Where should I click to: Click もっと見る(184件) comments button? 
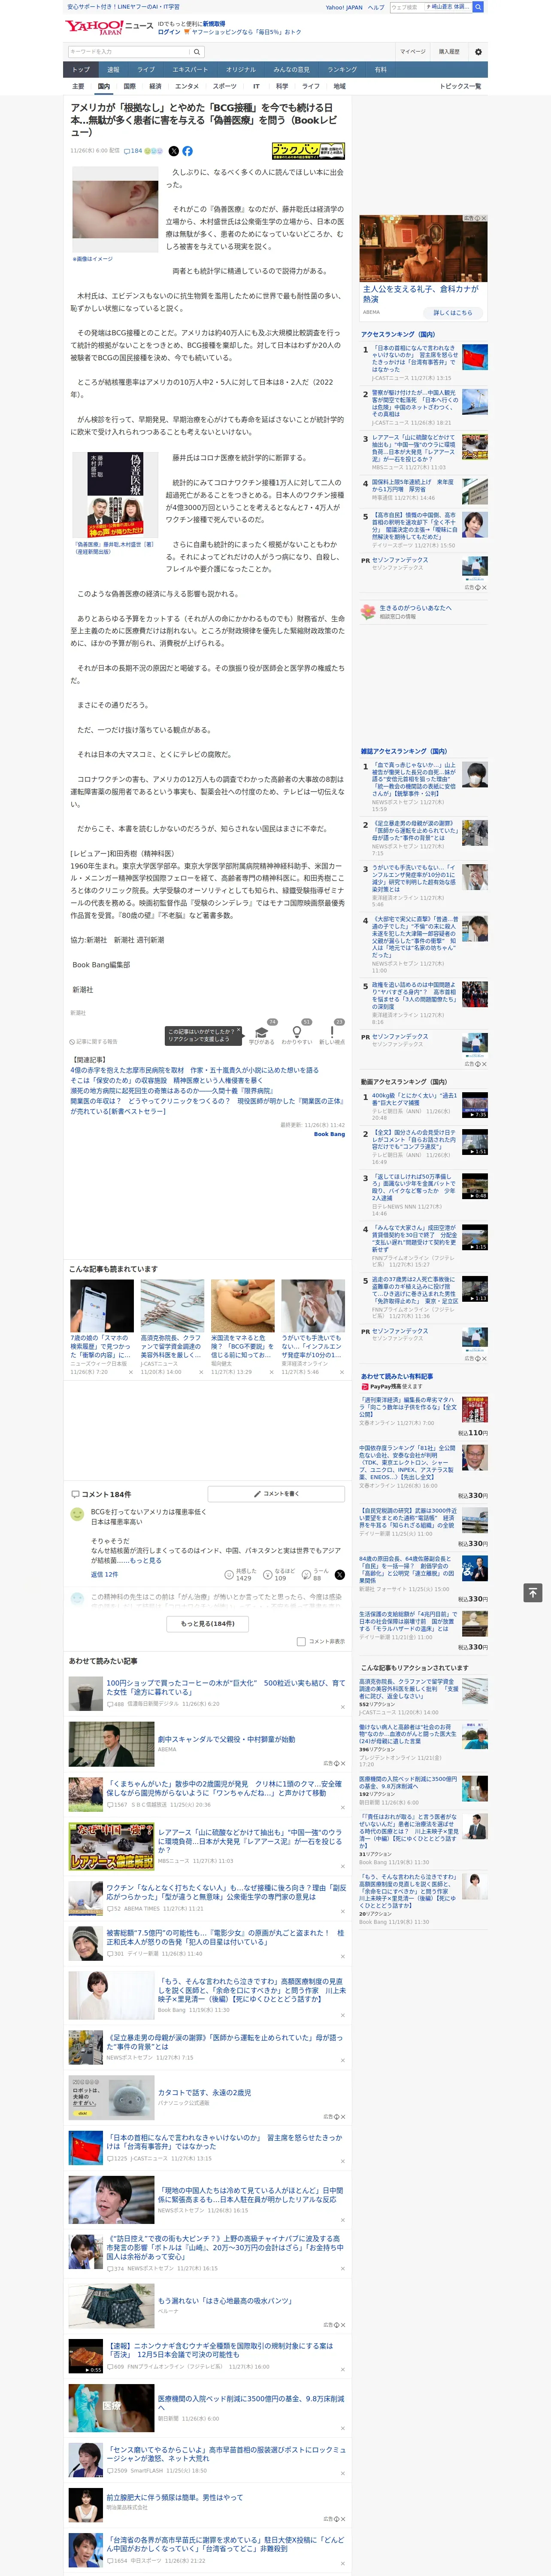pyautogui.click(x=208, y=1624)
